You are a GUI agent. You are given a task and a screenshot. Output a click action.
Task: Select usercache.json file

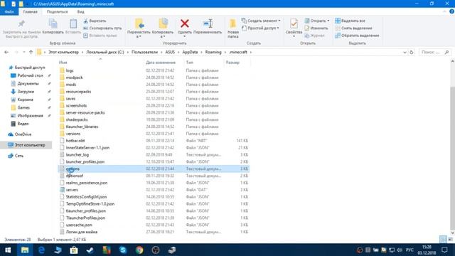pyautogui.click(x=79, y=225)
